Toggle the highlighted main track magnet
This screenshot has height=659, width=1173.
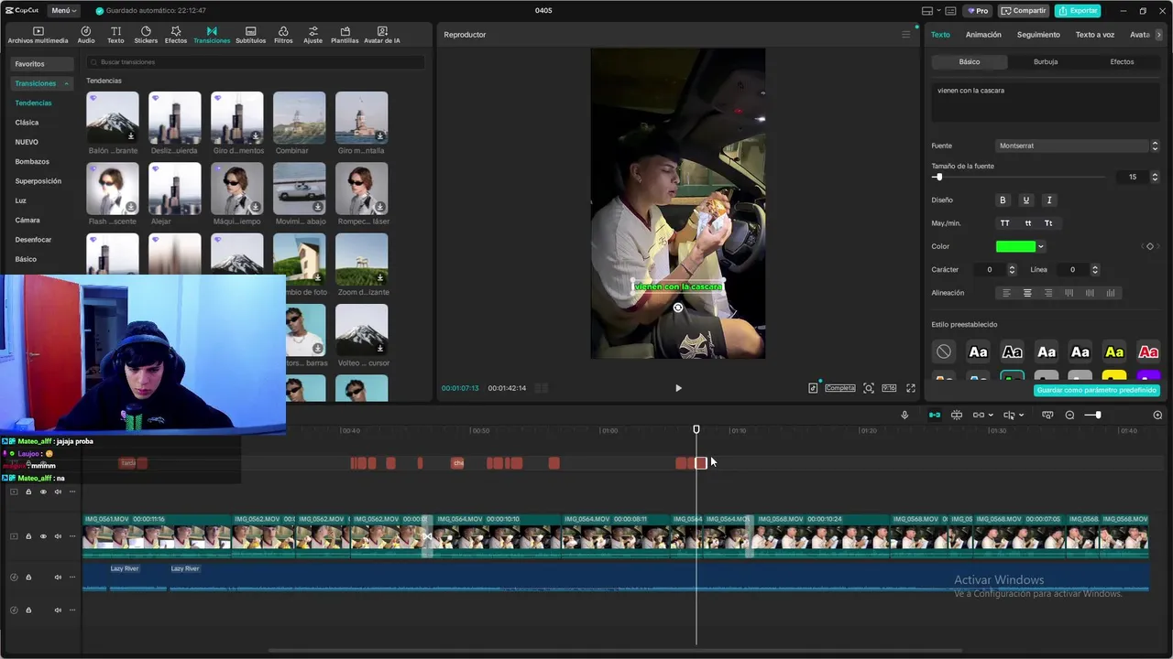click(935, 415)
